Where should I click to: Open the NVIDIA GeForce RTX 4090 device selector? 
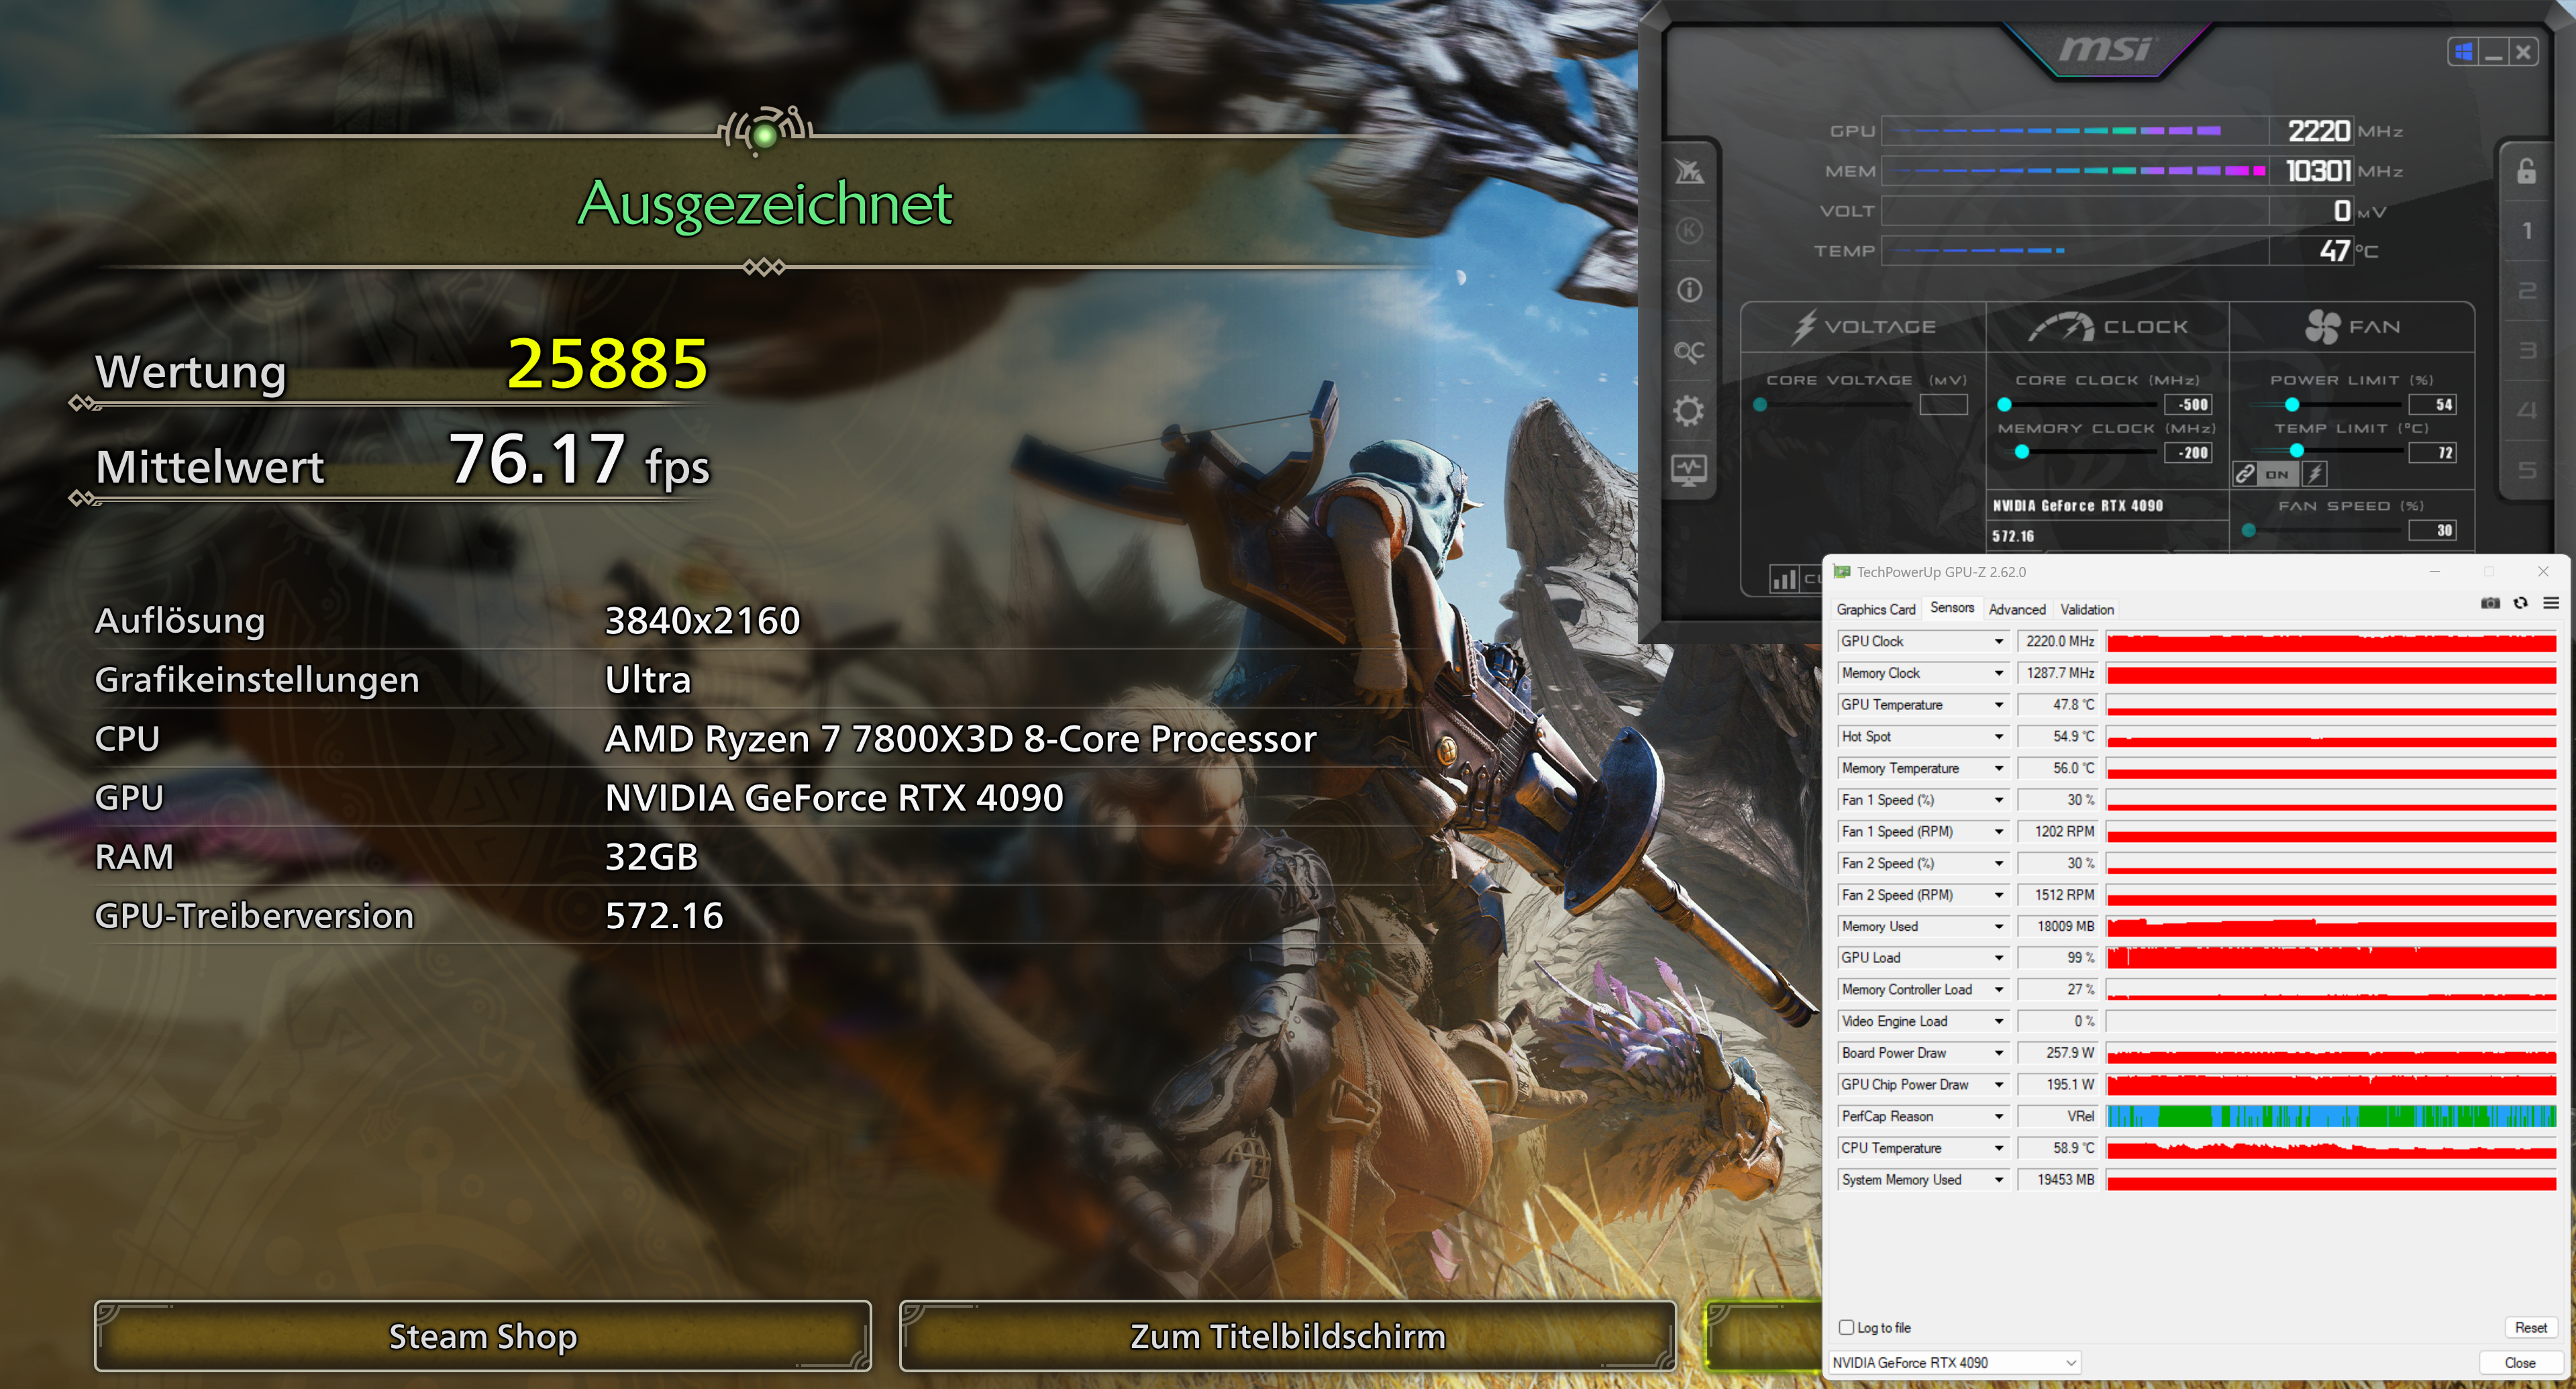pyautogui.click(x=1954, y=1363)
